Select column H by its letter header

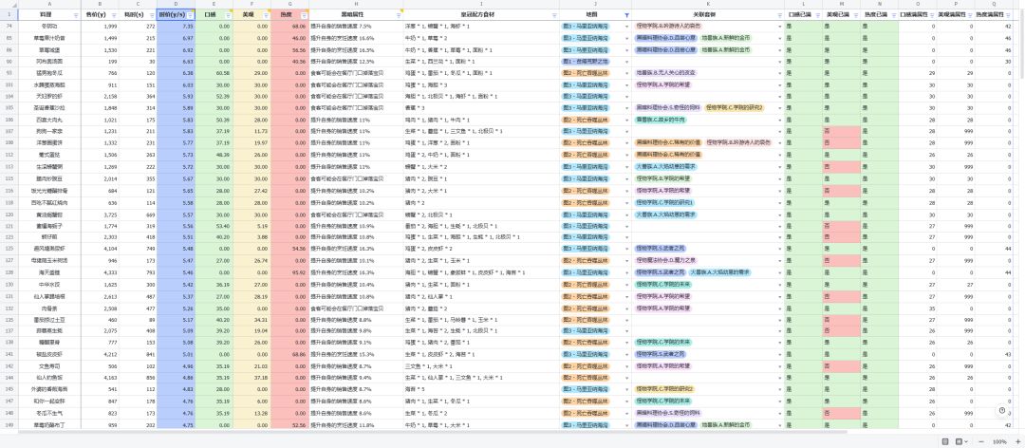click(356, 4)
